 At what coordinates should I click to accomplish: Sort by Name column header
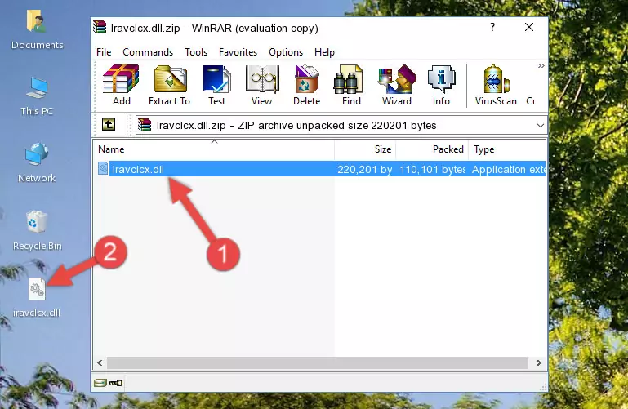214,149
